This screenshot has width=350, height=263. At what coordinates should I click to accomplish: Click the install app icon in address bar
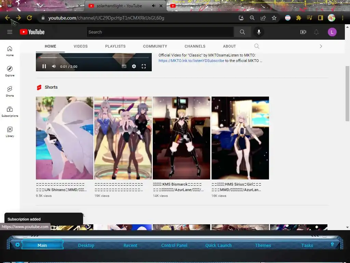(x=241, y=18)
